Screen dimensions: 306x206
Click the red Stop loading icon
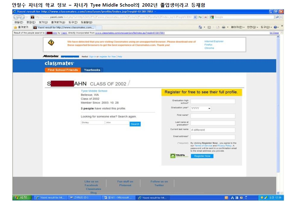coord(206,17)
